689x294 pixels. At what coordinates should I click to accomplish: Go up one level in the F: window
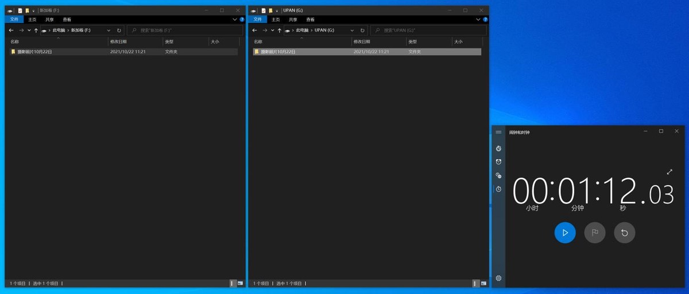pos(36,30)
